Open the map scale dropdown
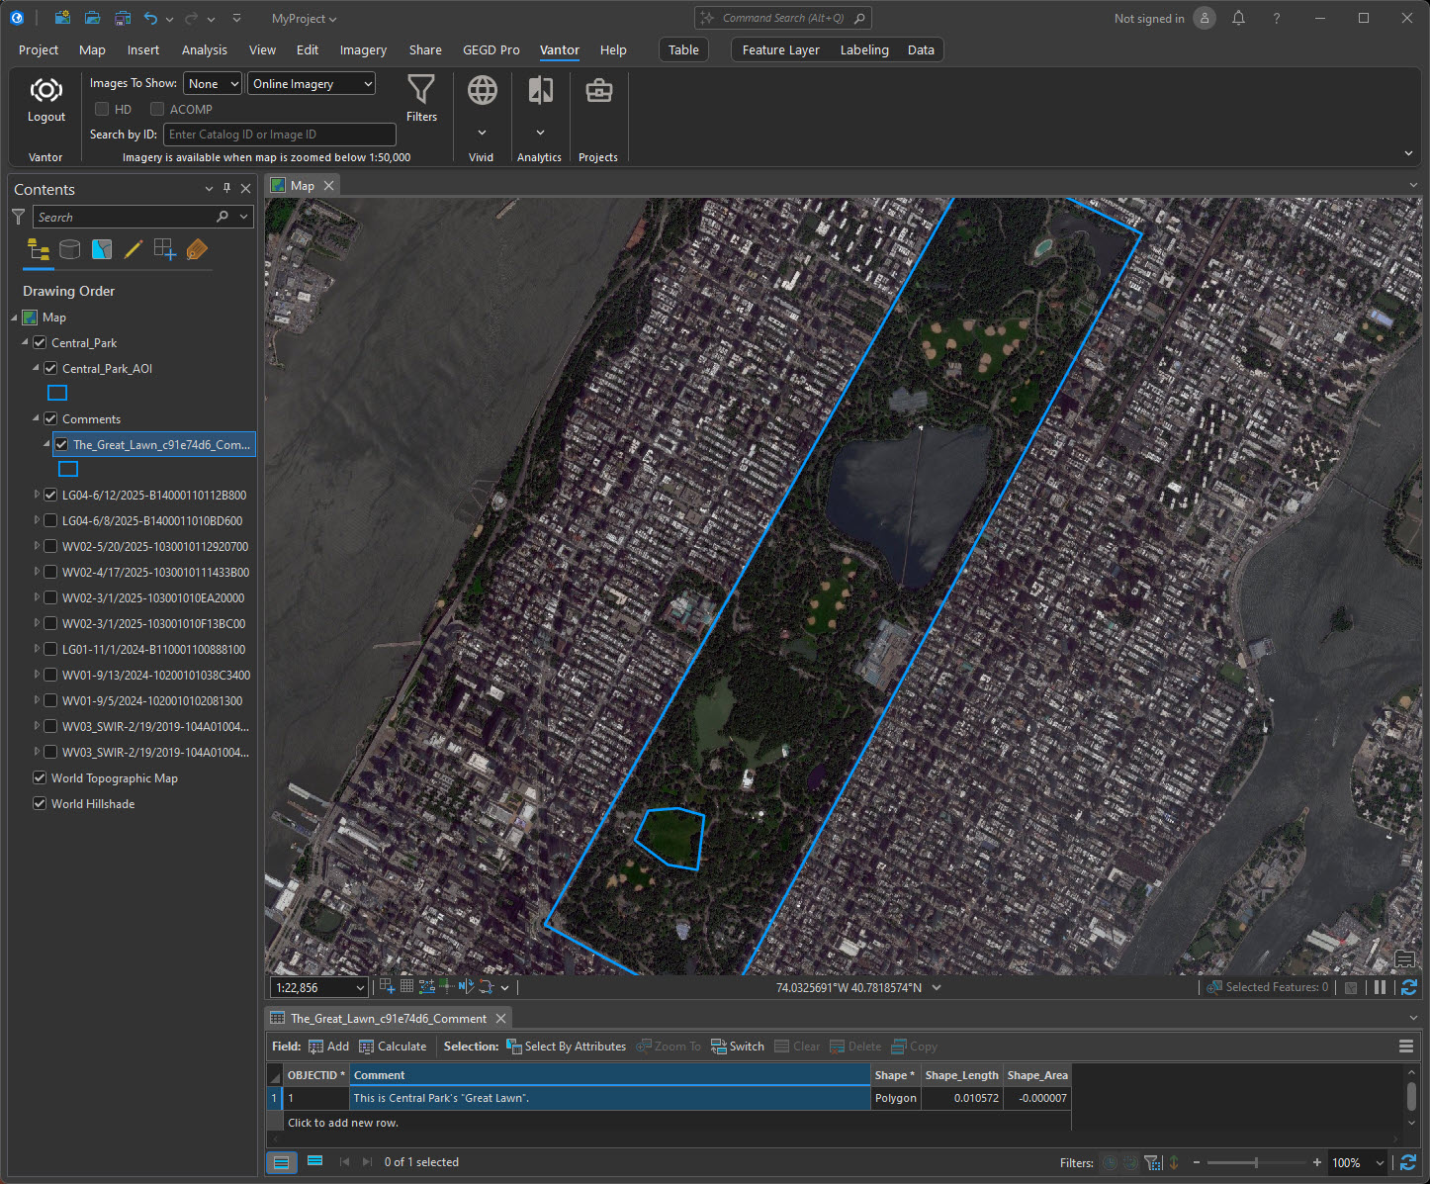This screenshot has height=1184, width=1430. point(360,988)
